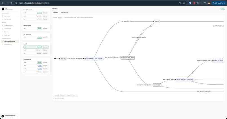Select report v2 archived version

tap(36, 50)
